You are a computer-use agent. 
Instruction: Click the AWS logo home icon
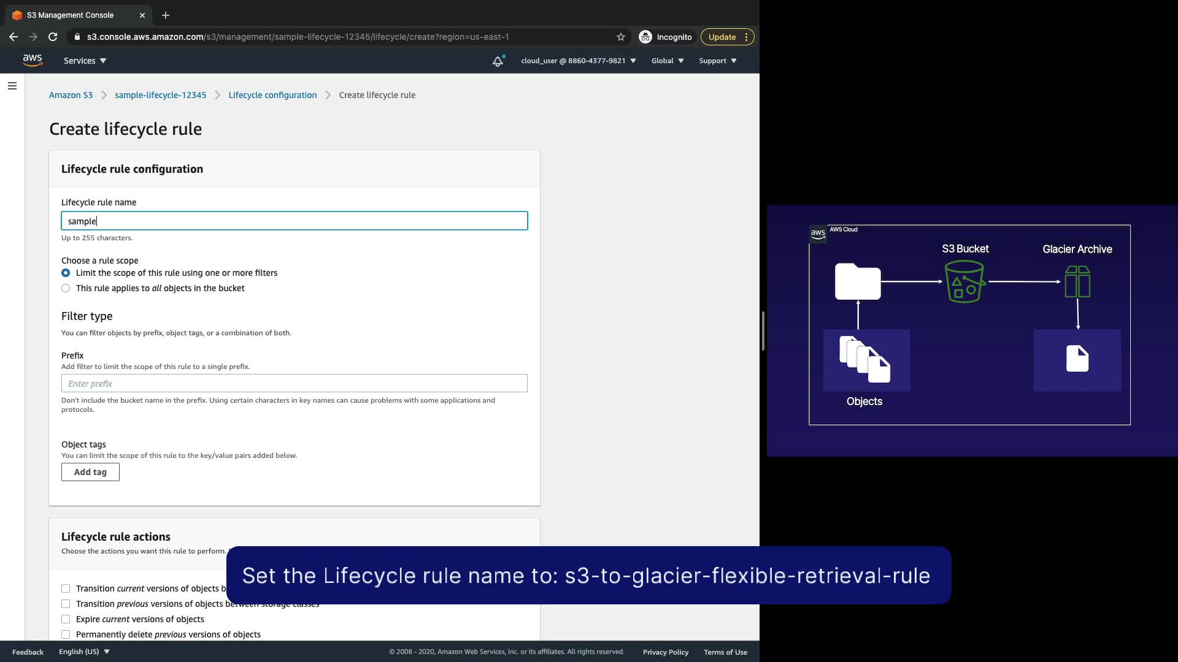click(x=32, y=60)
